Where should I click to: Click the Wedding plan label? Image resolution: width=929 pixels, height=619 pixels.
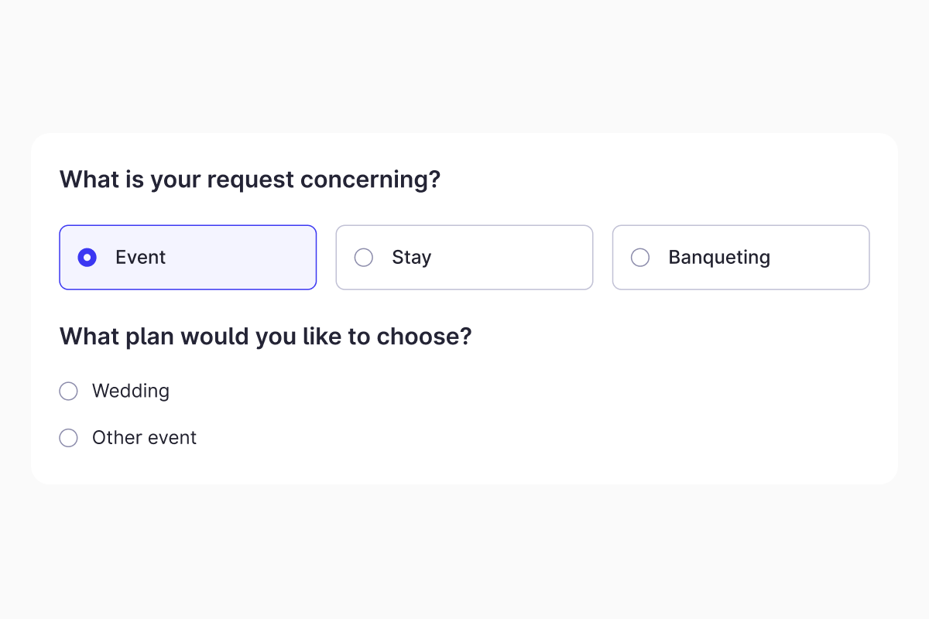point(131,392)
